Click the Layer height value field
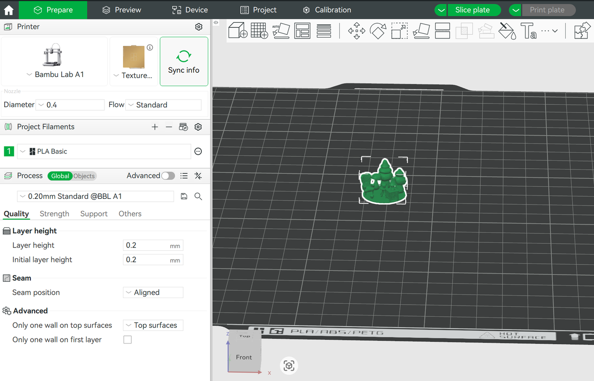This screenshot has height=381, width=594. 153,246
